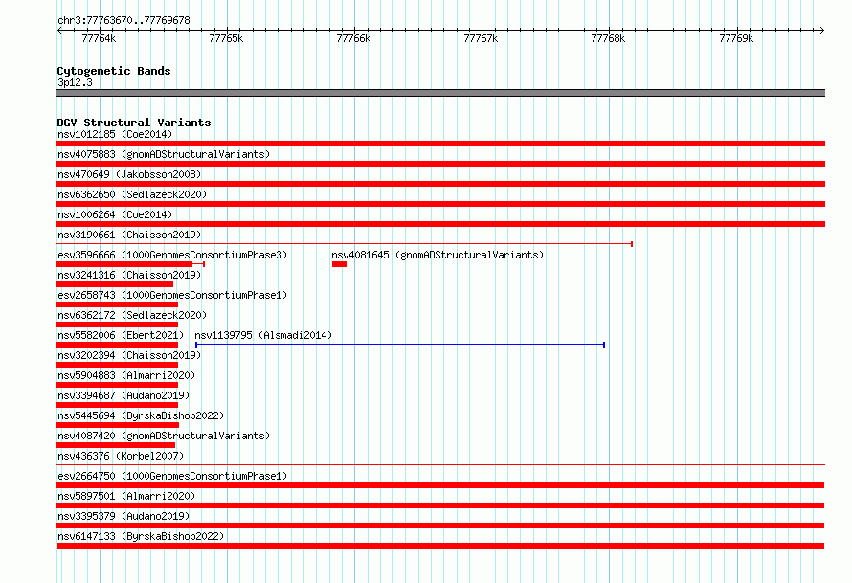The image size is (852, 583).
Task: Open the nsv4075883 gnomADStructuralVariants entry
Action: (x=164, y=154)
